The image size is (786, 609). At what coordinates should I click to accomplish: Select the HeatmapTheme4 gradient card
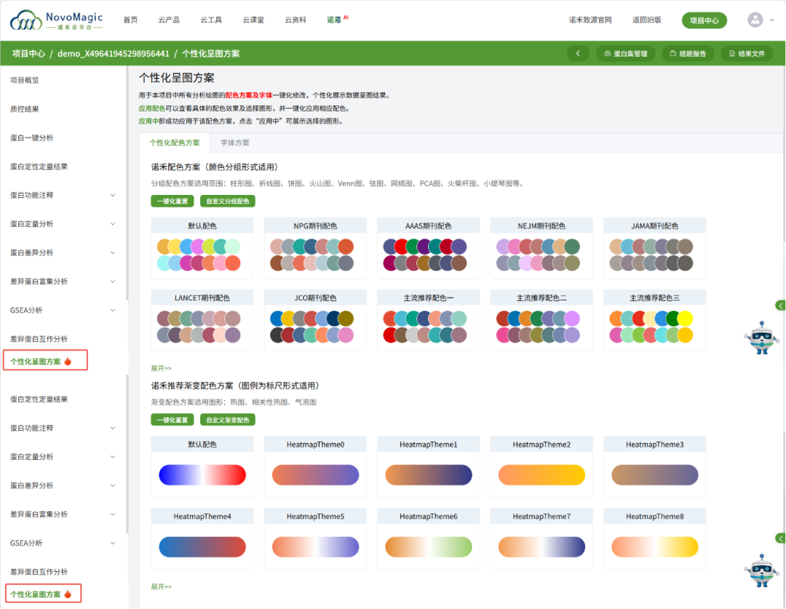202,538
